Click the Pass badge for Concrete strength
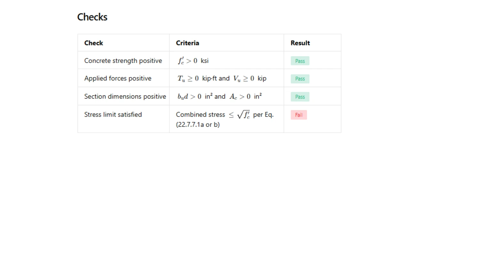The height and width of the screenshot is (255, 486). click(x=300, y=61)
